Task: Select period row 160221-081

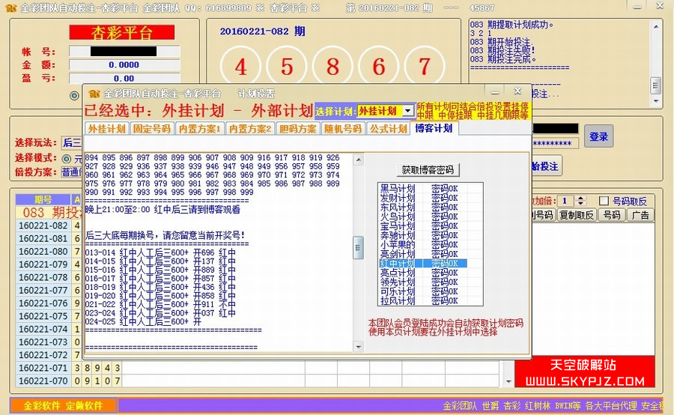Action: coord(43,238)
